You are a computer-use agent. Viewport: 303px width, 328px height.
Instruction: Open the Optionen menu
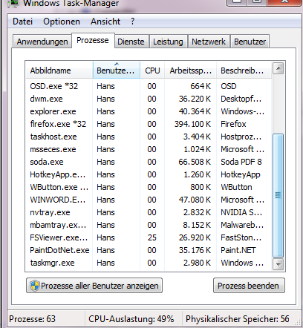[62, 22]
